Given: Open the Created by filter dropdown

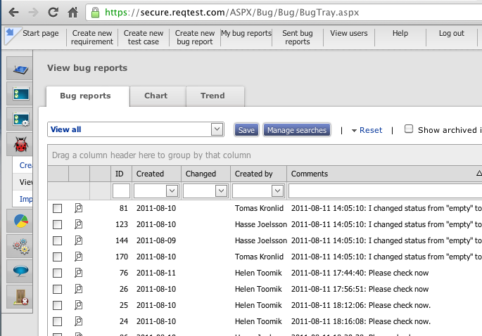Looking at the screenshot, I should pyautogui.click(x=277, y=190).
